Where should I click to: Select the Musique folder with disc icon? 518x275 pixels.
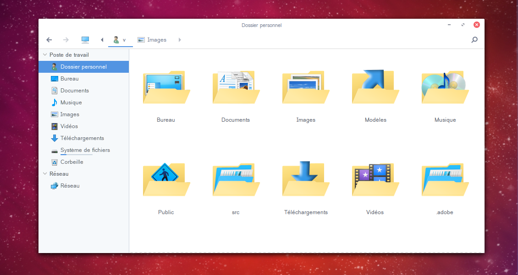tap(445, 87)
